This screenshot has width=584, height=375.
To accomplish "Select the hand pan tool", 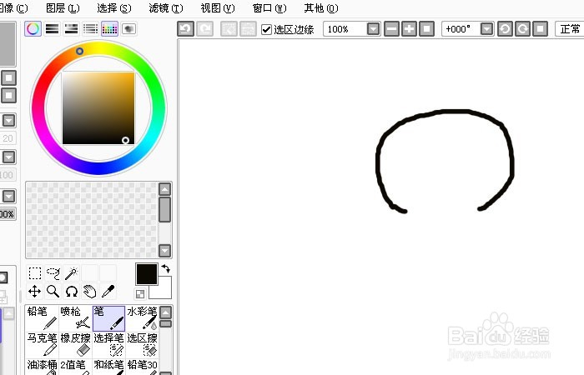I will point(89,292).
